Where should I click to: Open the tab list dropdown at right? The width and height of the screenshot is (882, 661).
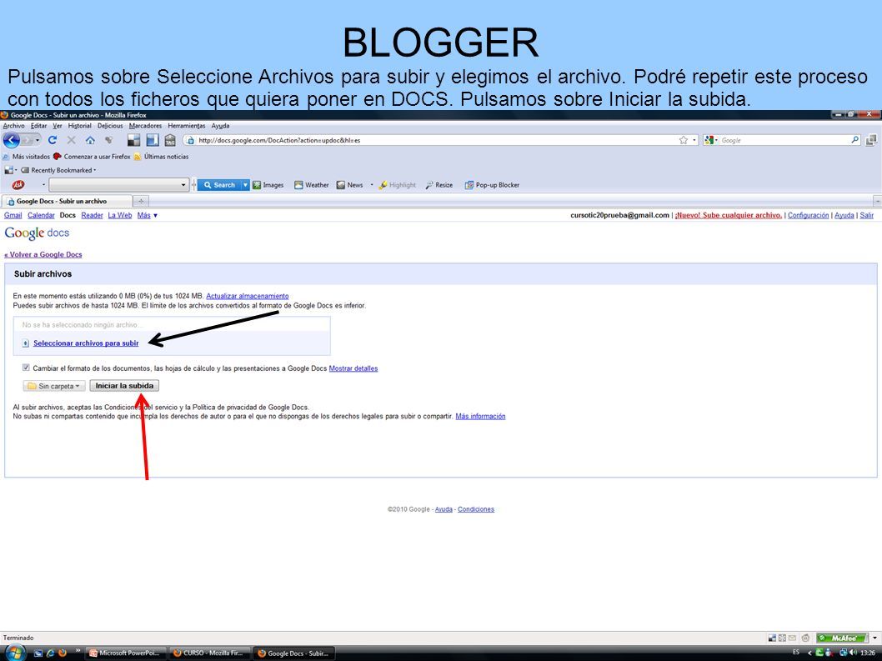click(x=877, y=201)
